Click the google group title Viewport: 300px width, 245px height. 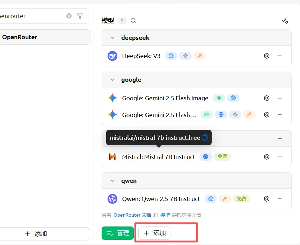131,80
